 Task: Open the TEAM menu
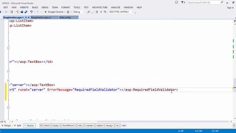click(x=55, y=7)
